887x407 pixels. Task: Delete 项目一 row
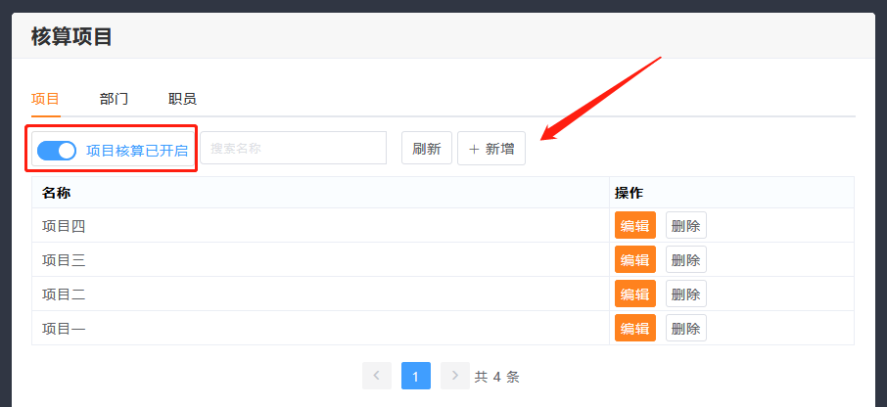[685, 328]
